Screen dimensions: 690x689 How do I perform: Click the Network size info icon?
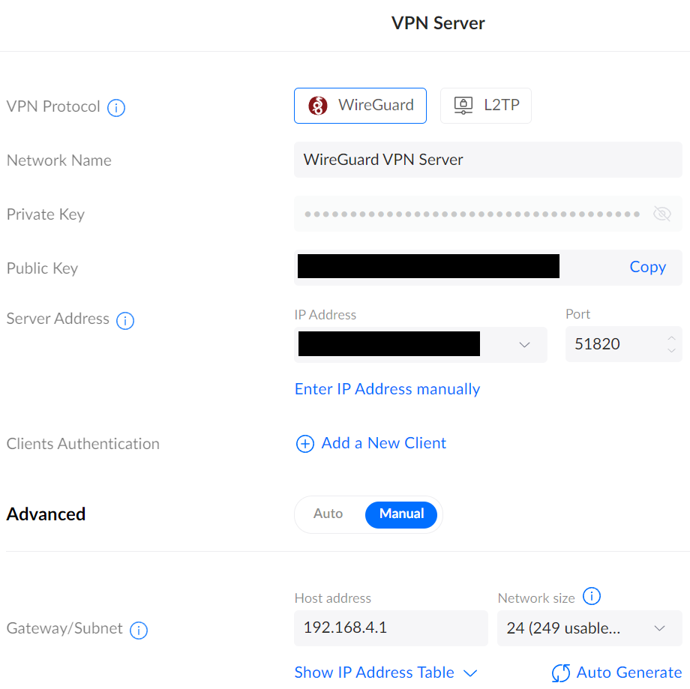pos(592,596)
